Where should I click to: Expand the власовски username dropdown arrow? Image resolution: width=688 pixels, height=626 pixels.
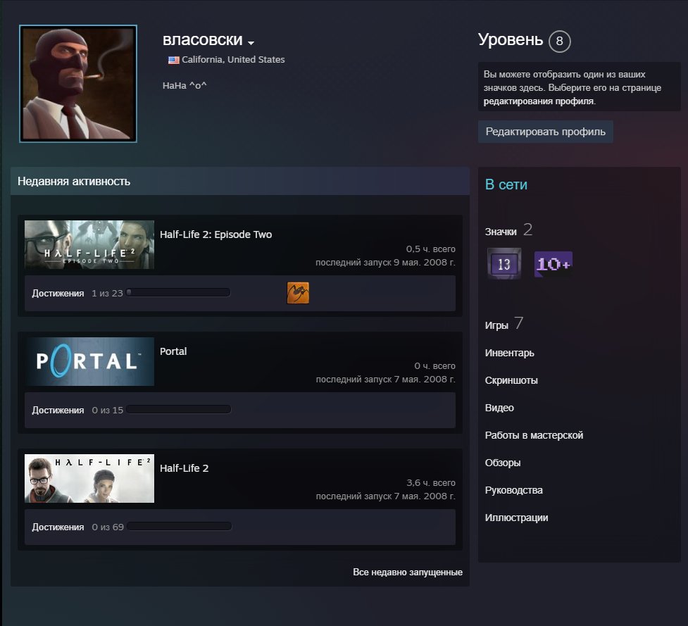(x=251, y=42)
